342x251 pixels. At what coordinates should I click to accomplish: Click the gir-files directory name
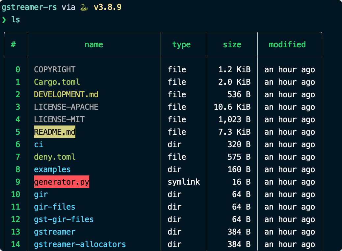point(54,207)
